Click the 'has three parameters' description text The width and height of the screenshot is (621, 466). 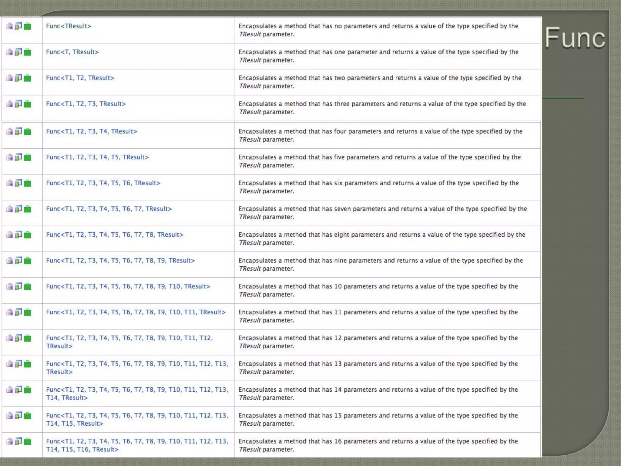click(382, 108)
